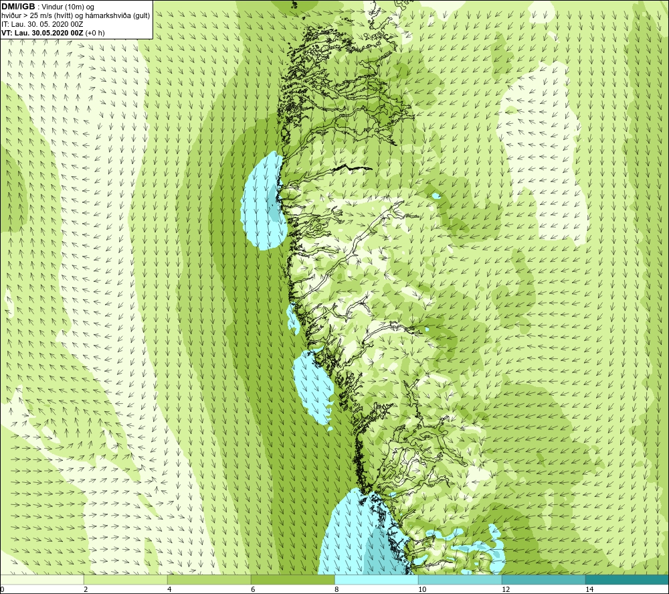The height and width of the screenshot is (594, 669).
Task: Select the light cyan 8–10 scale swatch
Action: (x=376, y=580)
